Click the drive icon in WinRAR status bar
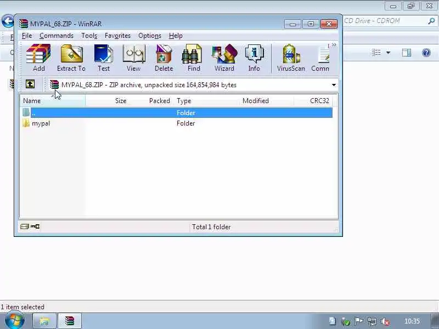 25,226
